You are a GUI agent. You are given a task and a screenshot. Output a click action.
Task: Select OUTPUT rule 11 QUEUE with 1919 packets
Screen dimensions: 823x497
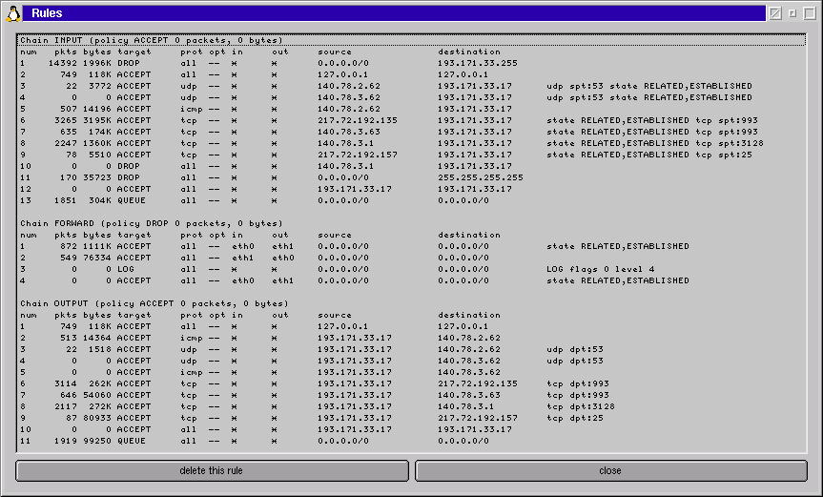click(412, 442)
